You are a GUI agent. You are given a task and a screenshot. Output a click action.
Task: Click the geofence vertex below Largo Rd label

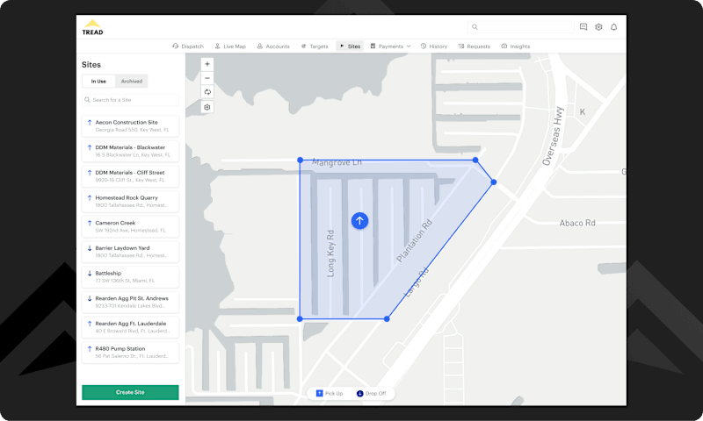387,319
